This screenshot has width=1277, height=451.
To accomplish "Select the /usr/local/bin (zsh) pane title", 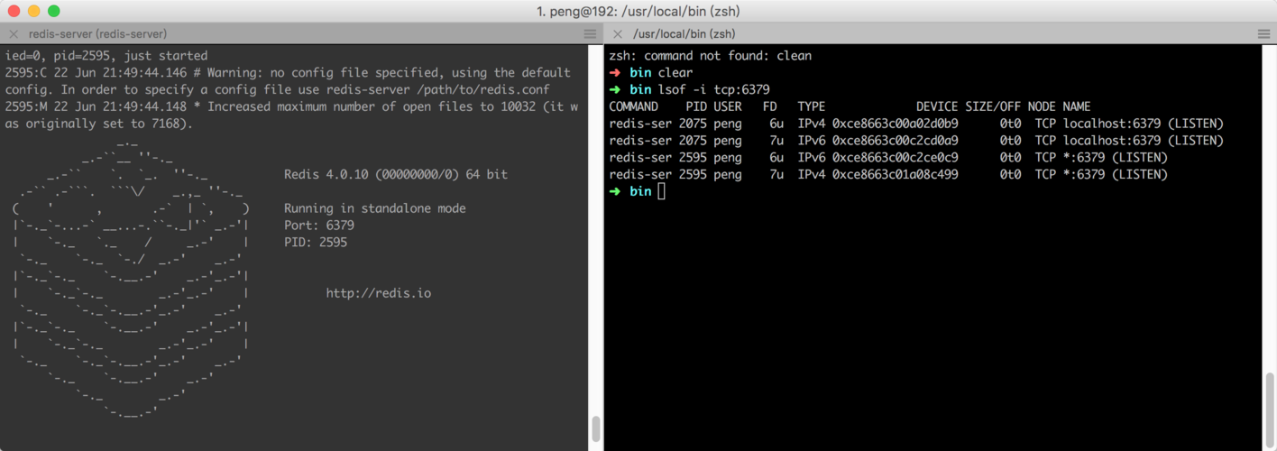I will pyautogui.click(x=684, y=34).
